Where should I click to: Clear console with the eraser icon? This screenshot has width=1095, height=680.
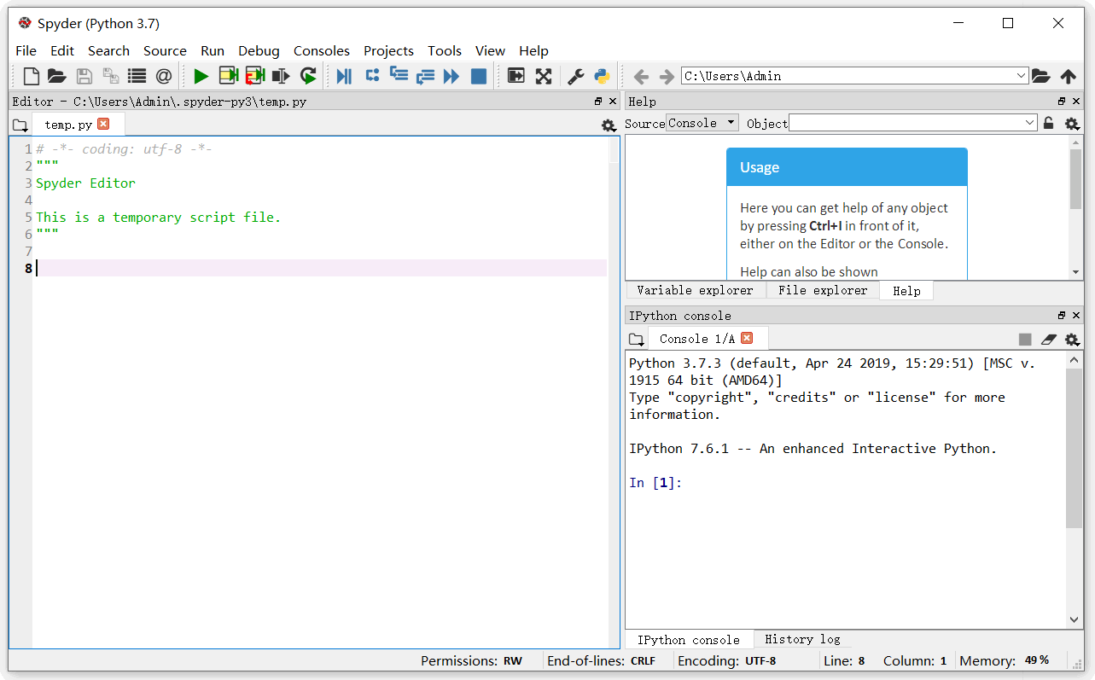(1049, 340)
